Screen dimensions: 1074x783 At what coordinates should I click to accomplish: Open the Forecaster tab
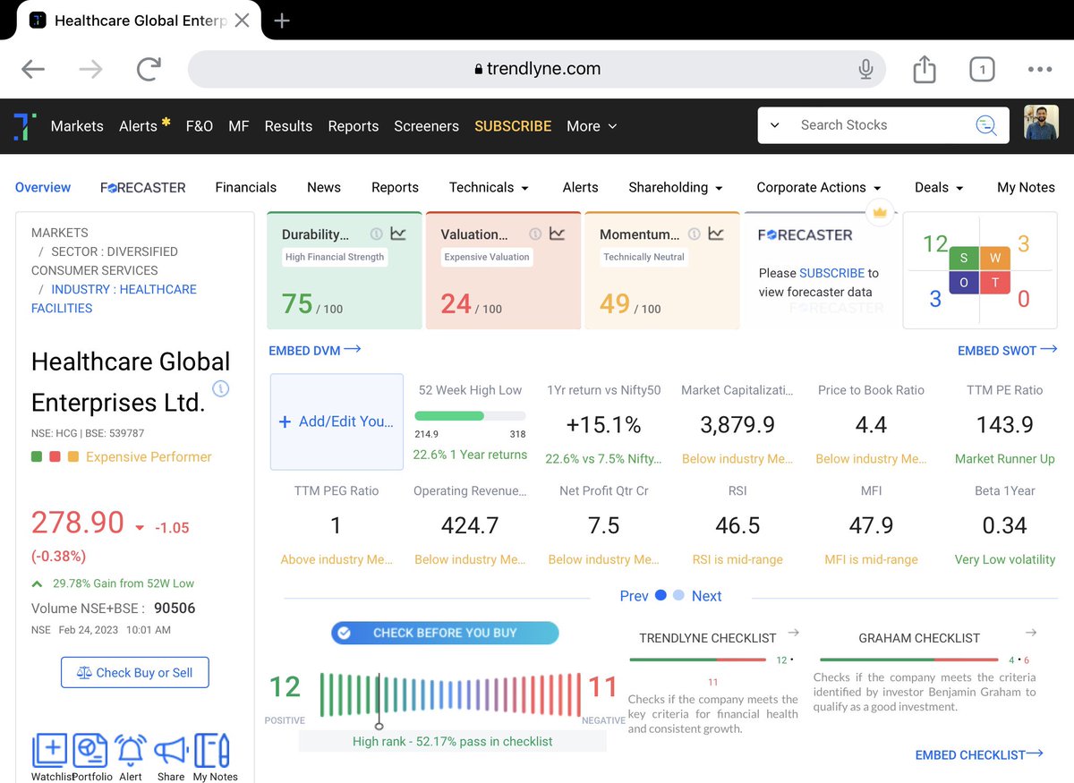point(143,187)
